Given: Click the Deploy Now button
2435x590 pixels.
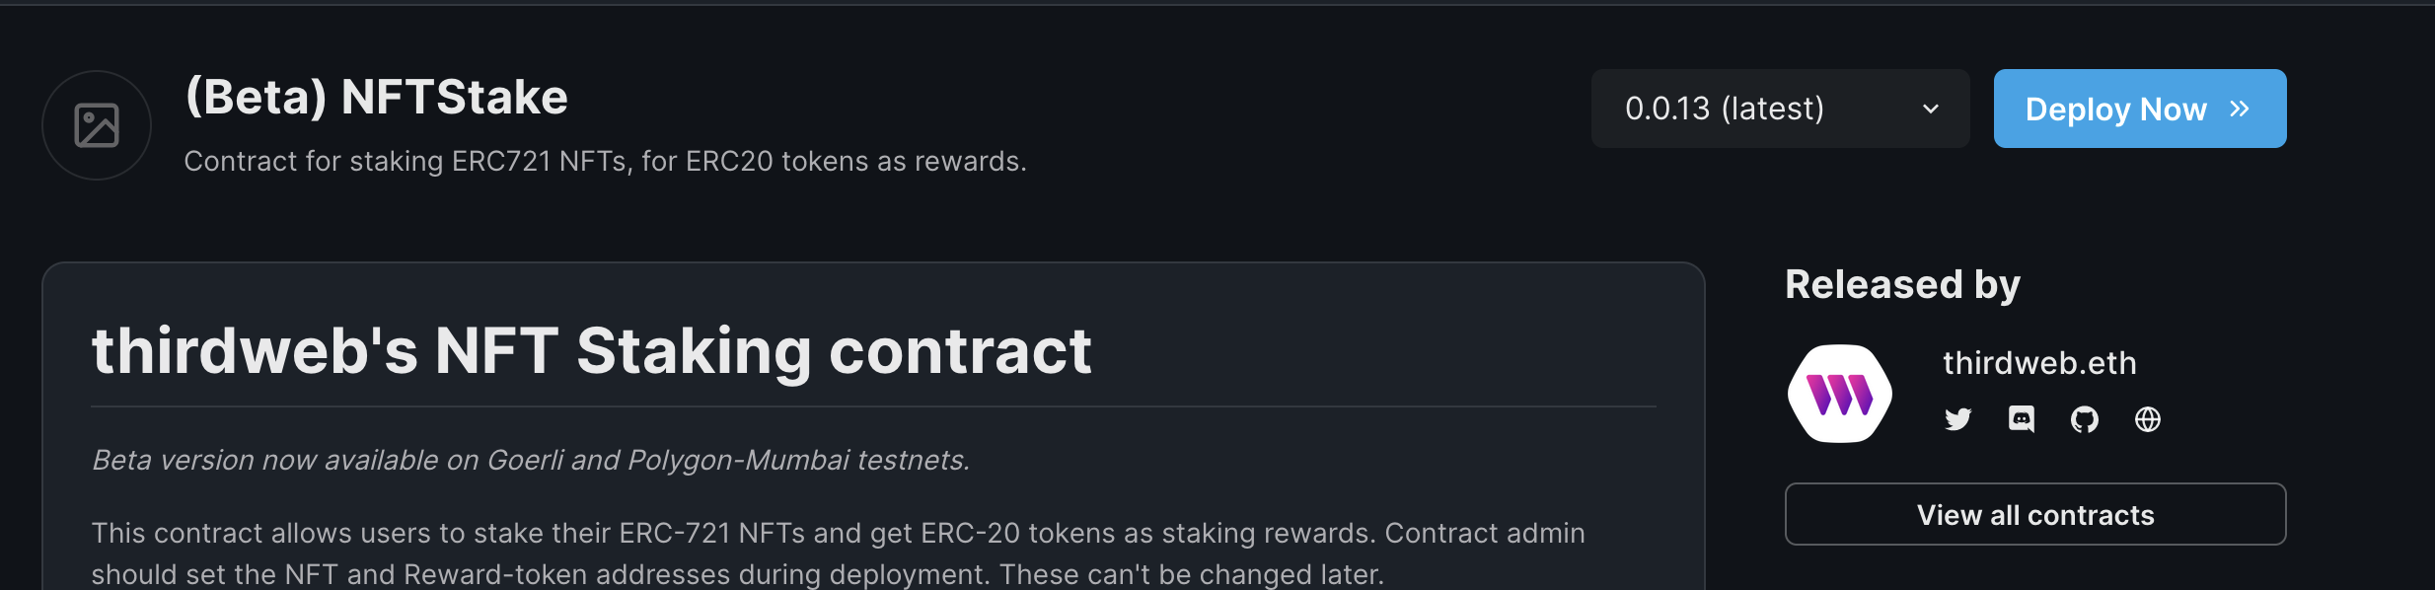Looking at the screenshot, I should pyautogui.click(x=2140, y=109).
